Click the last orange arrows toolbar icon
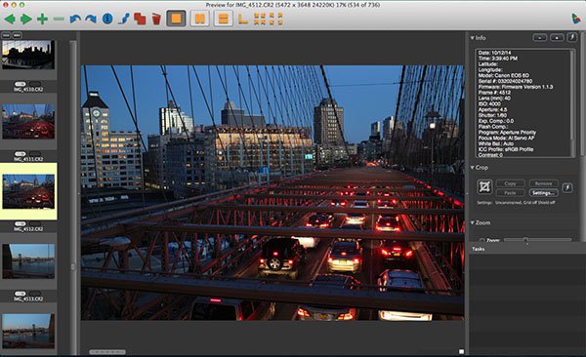The image size is (586, 357). pos(276,19)
